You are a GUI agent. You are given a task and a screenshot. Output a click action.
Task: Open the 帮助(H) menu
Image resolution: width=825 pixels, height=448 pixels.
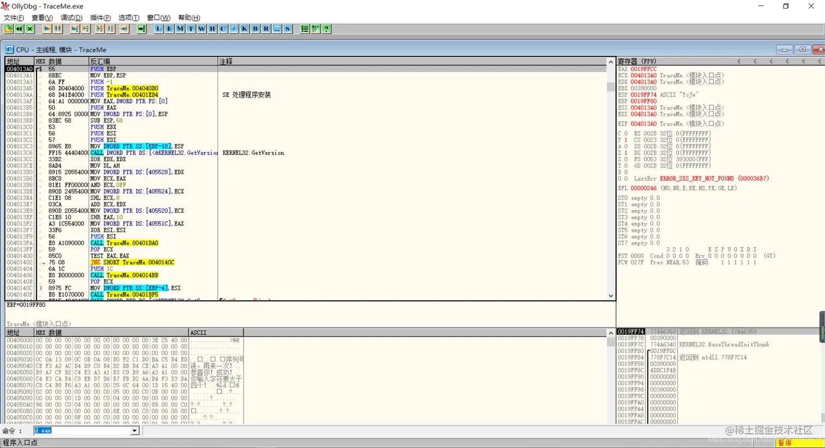[189, 17]
